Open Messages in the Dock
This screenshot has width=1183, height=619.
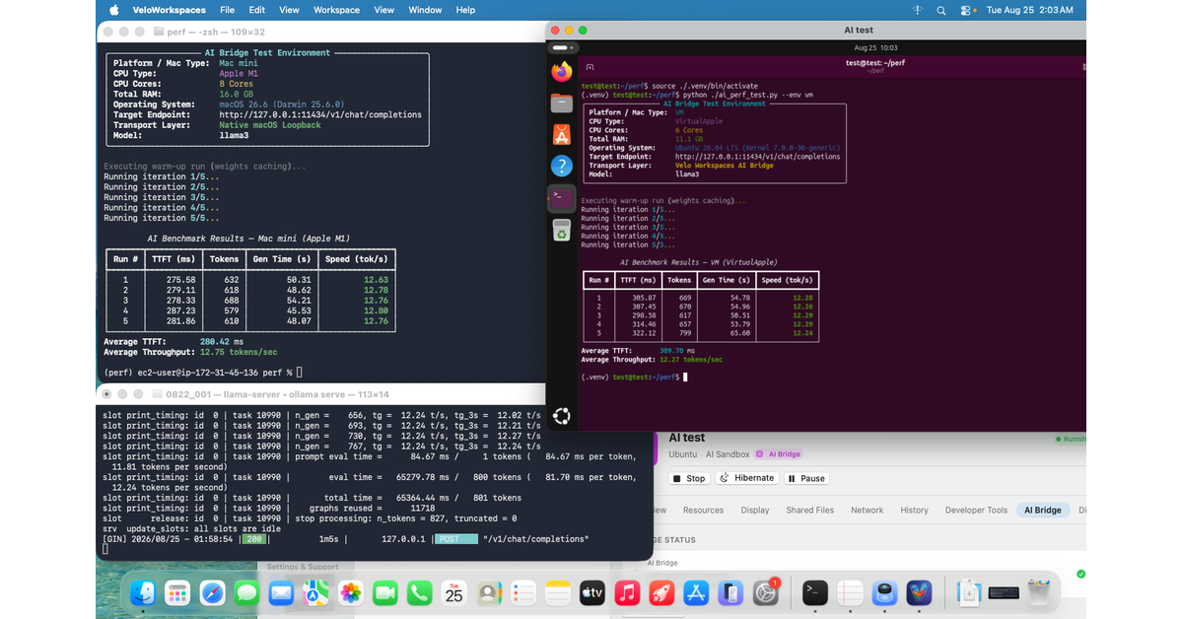pos(246,593)
